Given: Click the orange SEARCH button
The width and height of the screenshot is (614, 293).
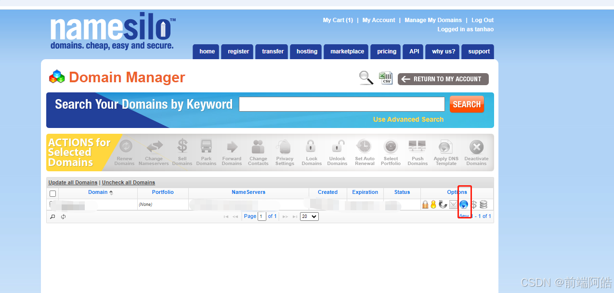Looking at the screenshot, I should 467,104.
